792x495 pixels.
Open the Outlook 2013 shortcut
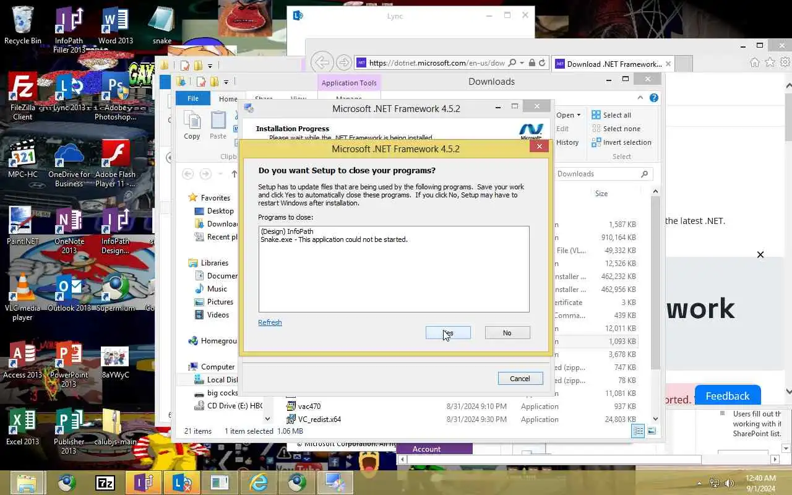tap(69, 292)
